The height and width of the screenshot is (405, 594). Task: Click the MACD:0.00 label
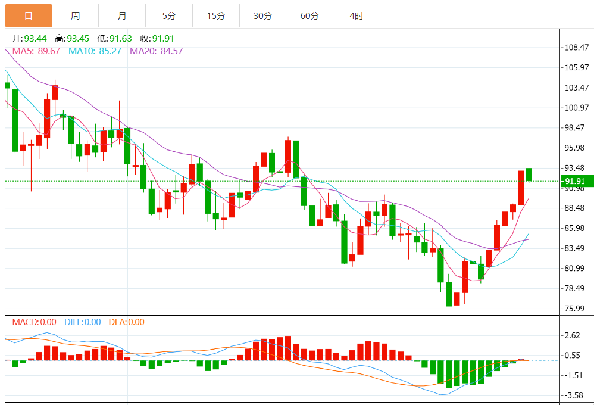tap(34, 322)
